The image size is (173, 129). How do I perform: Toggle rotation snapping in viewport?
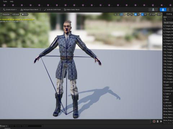tap(142, 14)
